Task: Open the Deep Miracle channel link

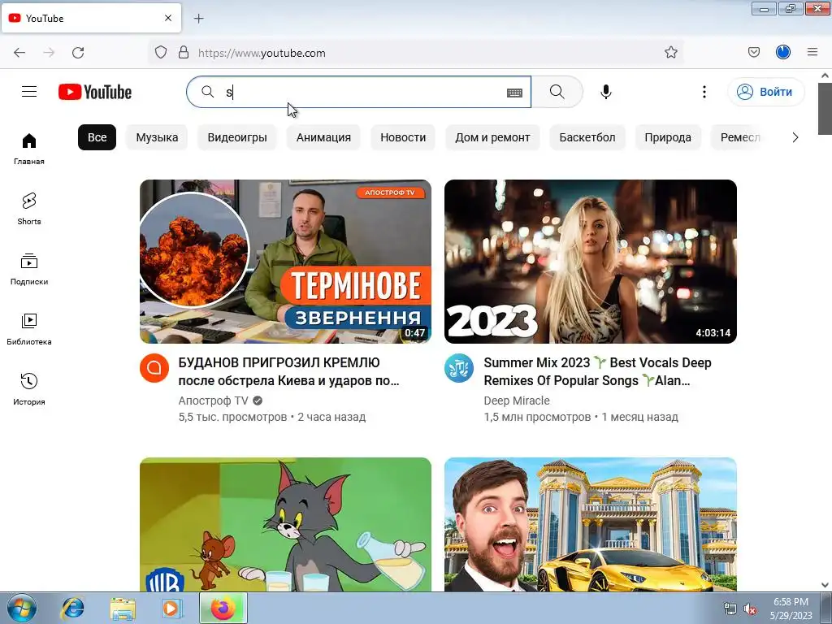Action: pos(517,401)
